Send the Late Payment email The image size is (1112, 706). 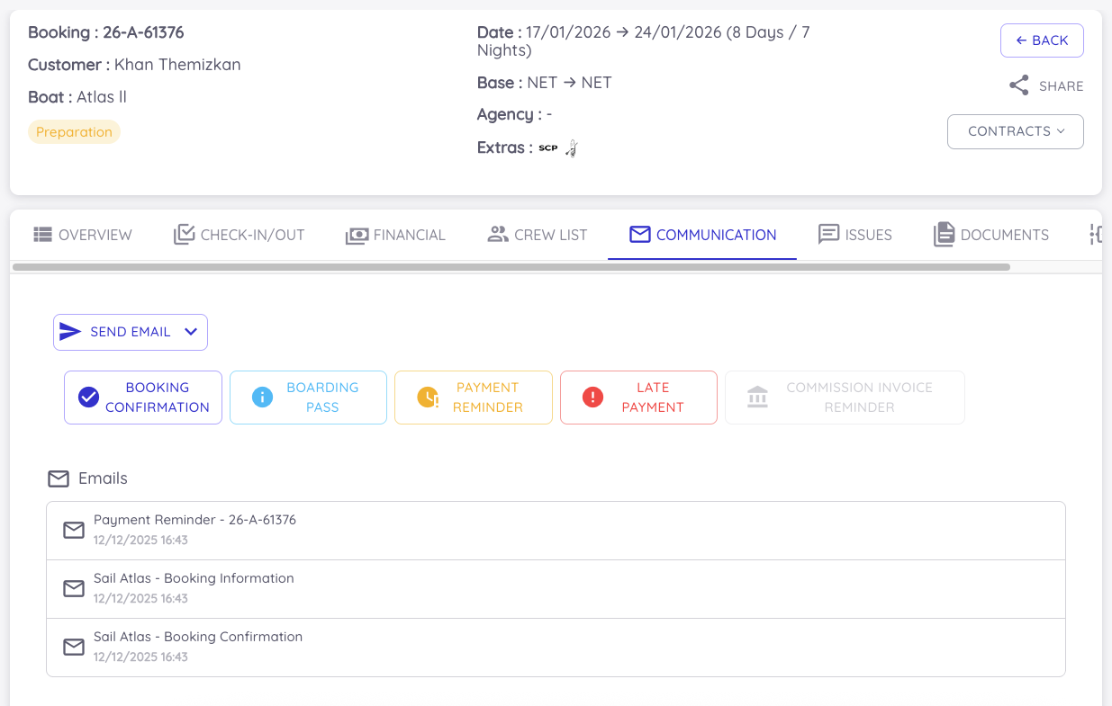[638, 397]
